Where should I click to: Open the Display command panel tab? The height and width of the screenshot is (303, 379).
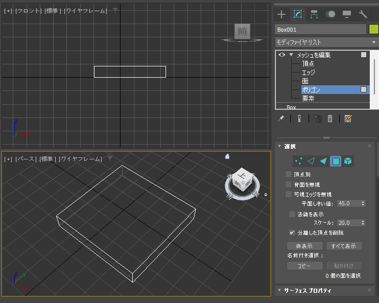pos(347,14)
